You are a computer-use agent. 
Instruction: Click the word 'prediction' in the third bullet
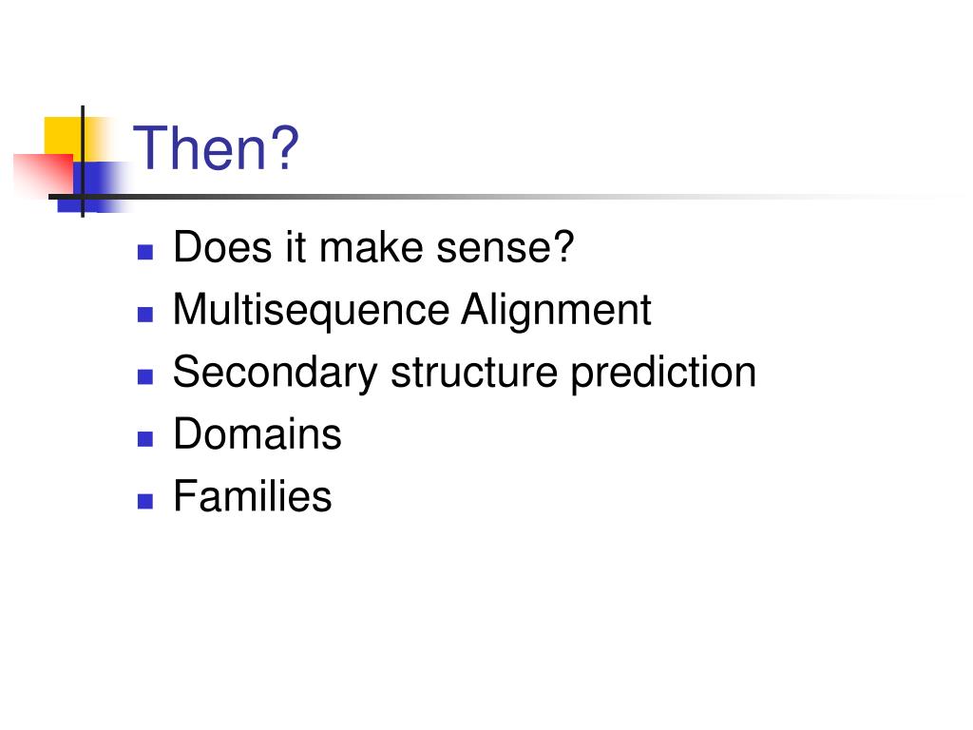coord(663,373)
